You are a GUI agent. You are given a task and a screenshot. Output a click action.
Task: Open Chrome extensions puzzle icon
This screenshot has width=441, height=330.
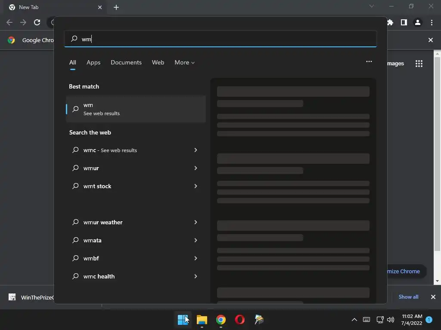click(x=390, y=22)
